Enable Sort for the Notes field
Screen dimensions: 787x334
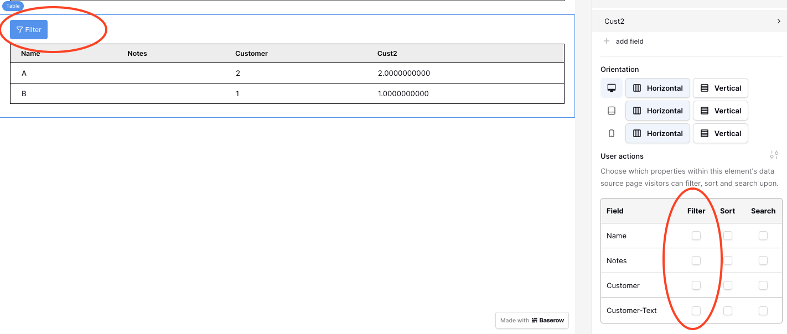[728, 260]
